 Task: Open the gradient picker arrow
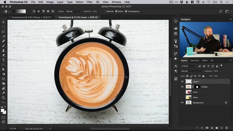click(x=27, y=11)
